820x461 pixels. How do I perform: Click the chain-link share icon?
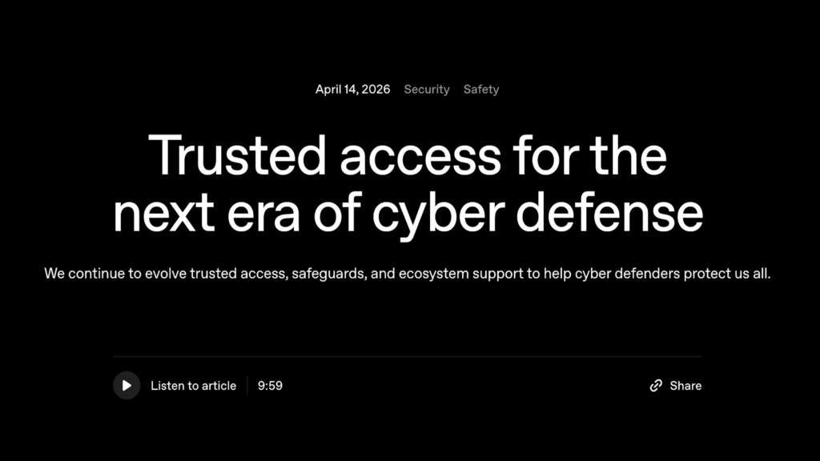point(656,386)
